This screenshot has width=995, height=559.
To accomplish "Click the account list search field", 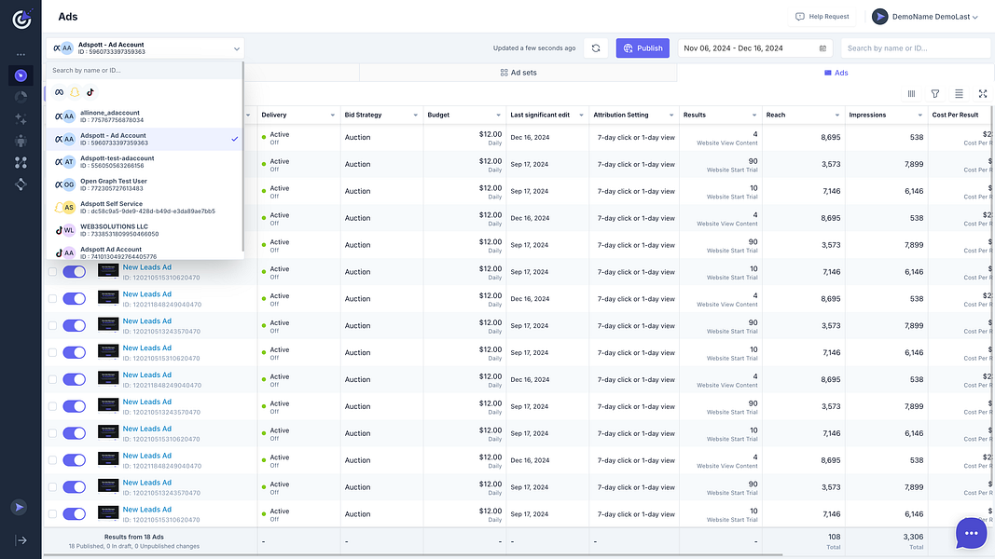I will [x=144, y=71].
